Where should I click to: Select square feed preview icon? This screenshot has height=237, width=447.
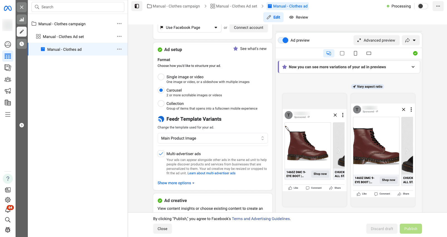point(342,53)
